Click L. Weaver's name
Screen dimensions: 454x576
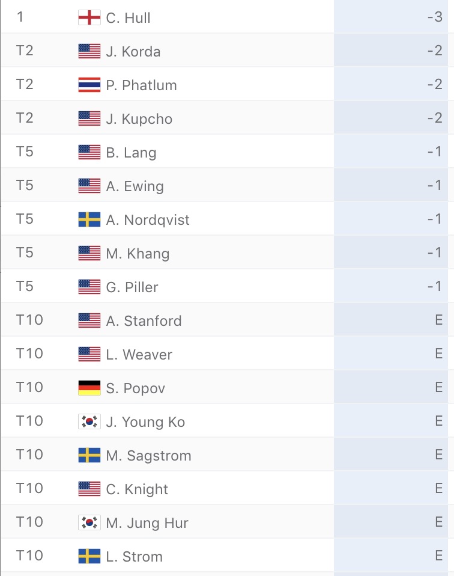(x=139, y=355)
